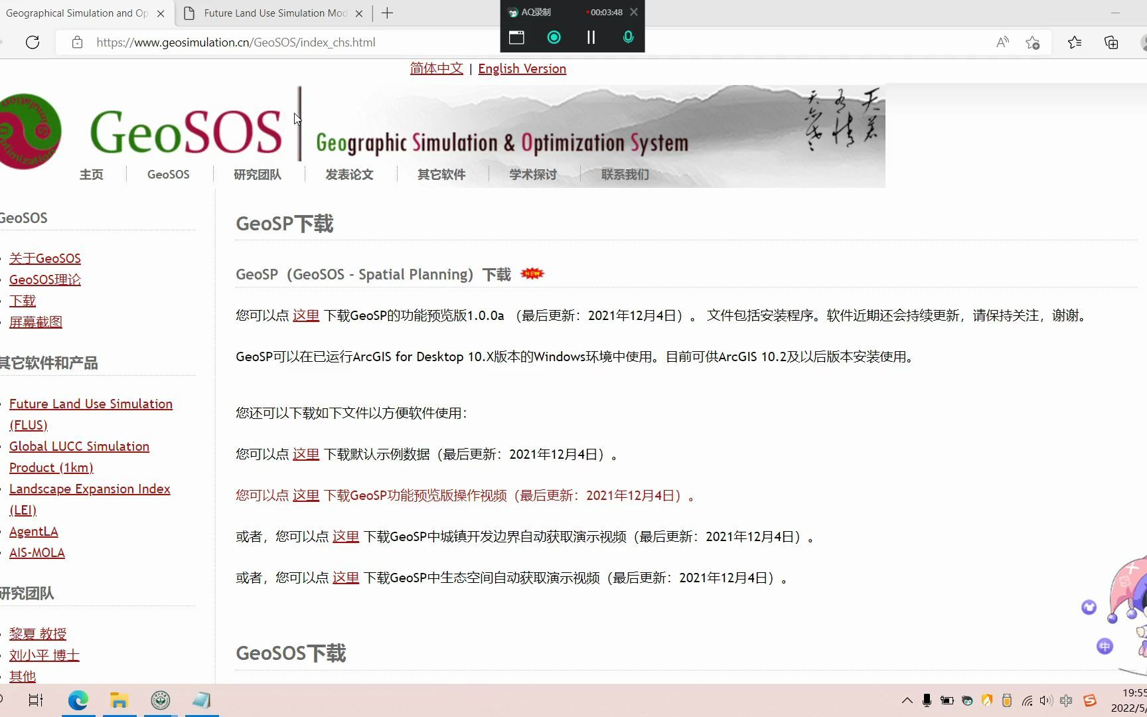Image resolution: width=1147 pixels, height=717 pixels.
Task: Open Task View on the taskbar
Action: tap(36, 700)
